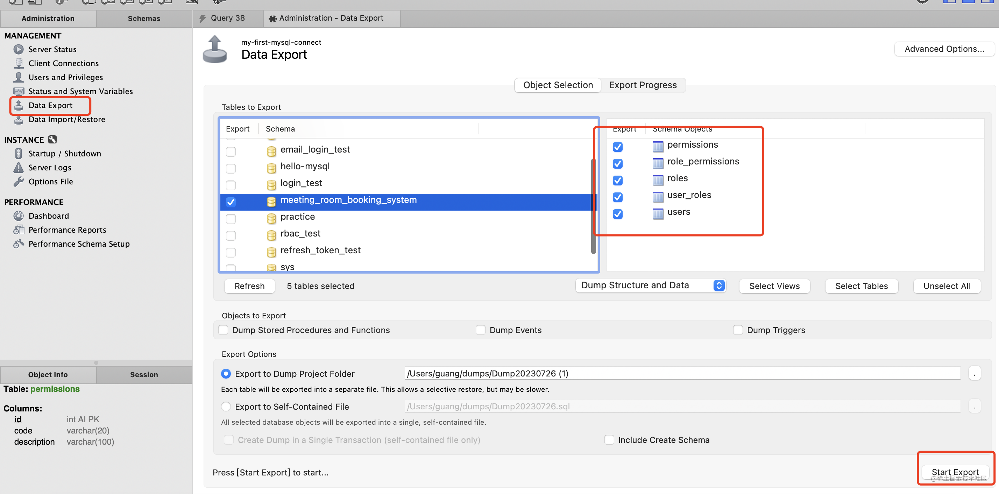
Task: Switch to the Schemas sidebar tab
Action: pos(144,19)
